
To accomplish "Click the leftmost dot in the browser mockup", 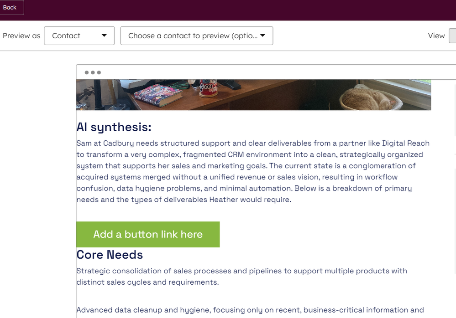I will 87,72.
